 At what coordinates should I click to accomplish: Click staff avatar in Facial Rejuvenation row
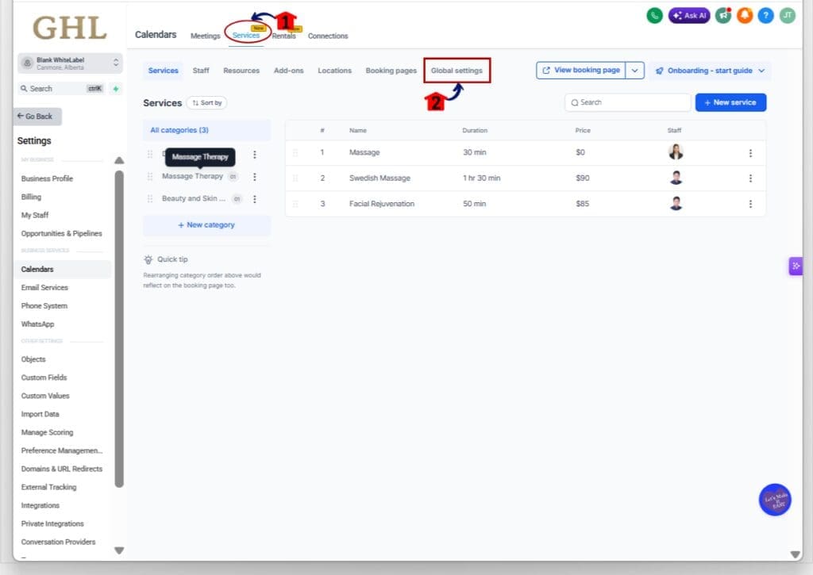(x=676, y=204)
